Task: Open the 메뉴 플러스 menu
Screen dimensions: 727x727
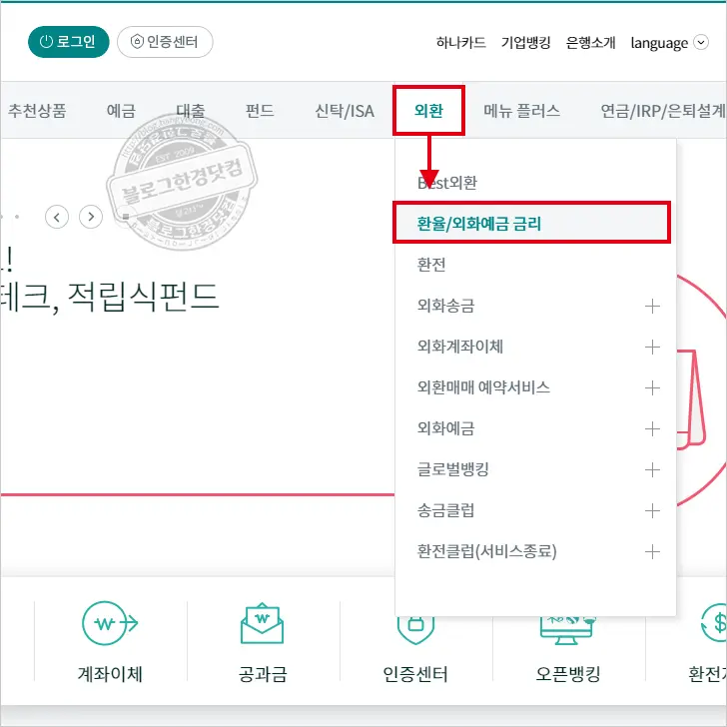Action: point(521,111)
